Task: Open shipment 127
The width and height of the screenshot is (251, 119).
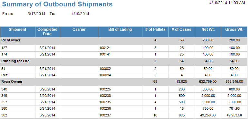Action: (4, 48)
